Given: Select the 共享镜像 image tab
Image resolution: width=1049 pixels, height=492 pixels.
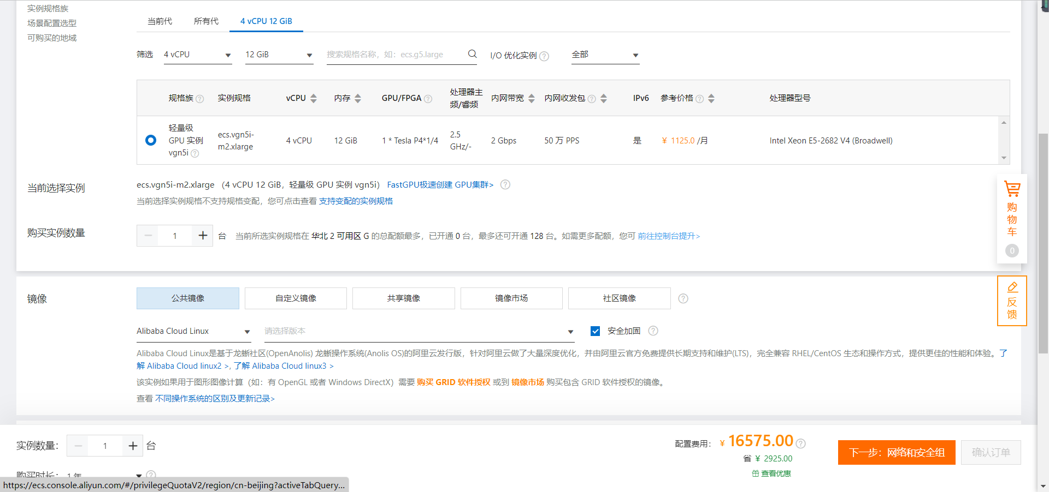Looking at the screenshot, I should tap(404, 298).
